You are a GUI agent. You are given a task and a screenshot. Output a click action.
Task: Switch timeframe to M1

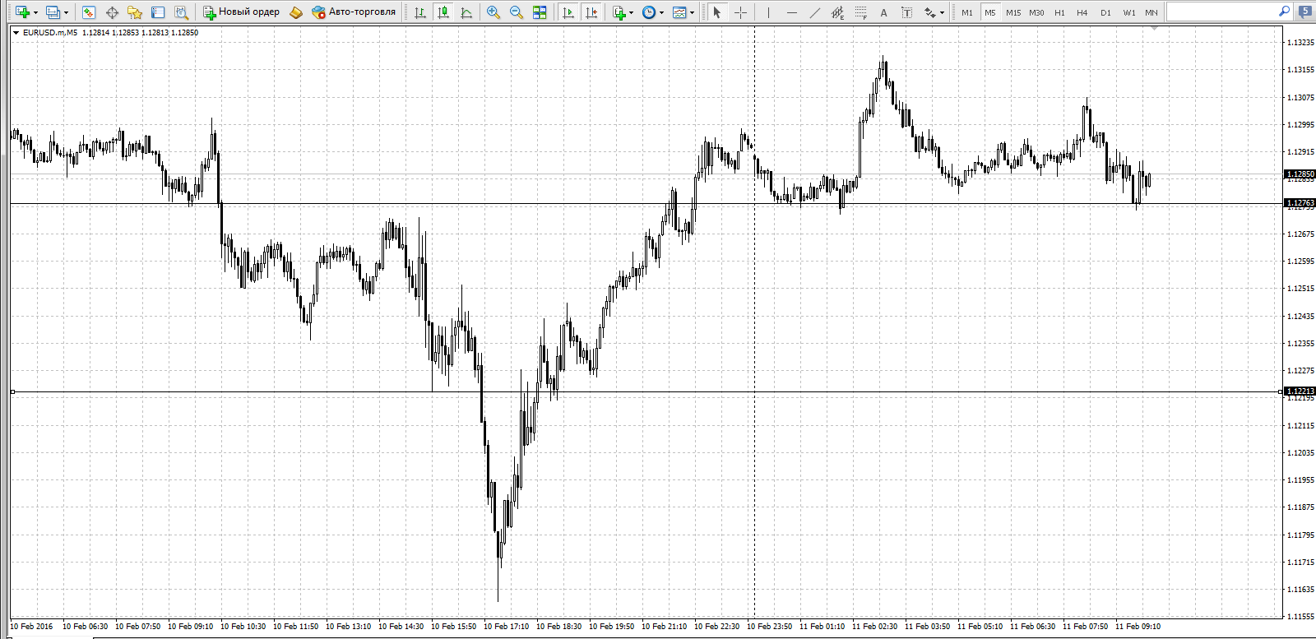pos(967,12)
